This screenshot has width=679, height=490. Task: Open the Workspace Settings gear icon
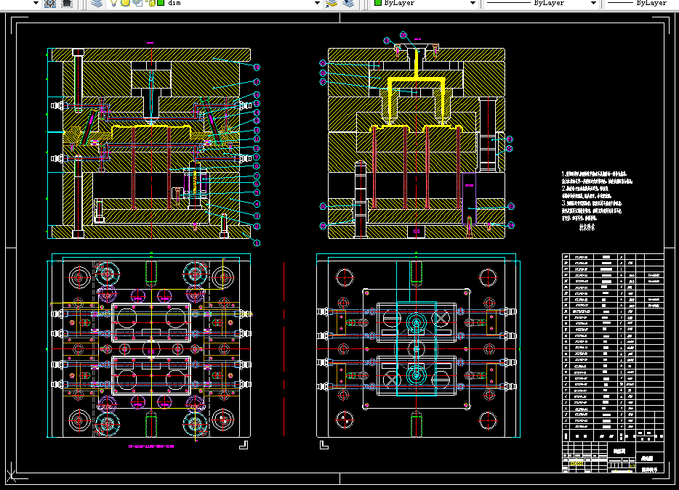coord(50,3)
